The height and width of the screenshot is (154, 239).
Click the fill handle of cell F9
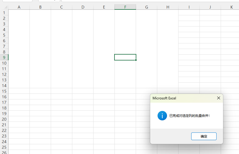pos(136,60)
